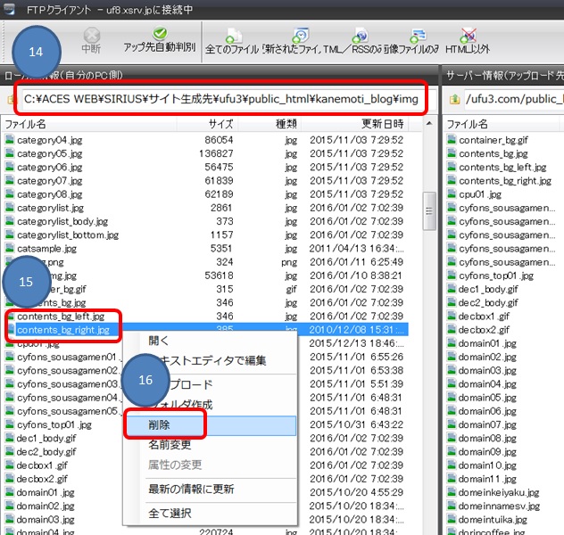The image size is (564, 535).
Task: Choose 全て選択 in the context menu
Action: click(x=170, y=513)
